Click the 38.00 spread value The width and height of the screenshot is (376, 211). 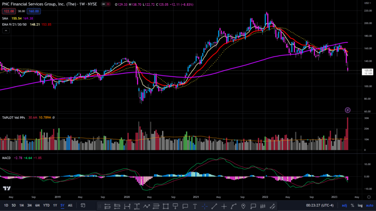[x=21, y=11]
